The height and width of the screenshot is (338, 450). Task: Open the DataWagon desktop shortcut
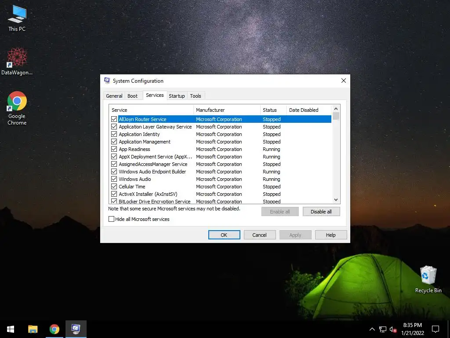click(x=17, y=61)
